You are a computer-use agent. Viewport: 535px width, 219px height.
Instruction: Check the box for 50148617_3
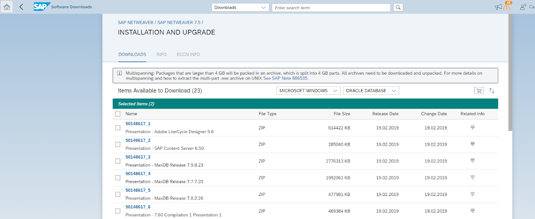[x=118, y=161]
